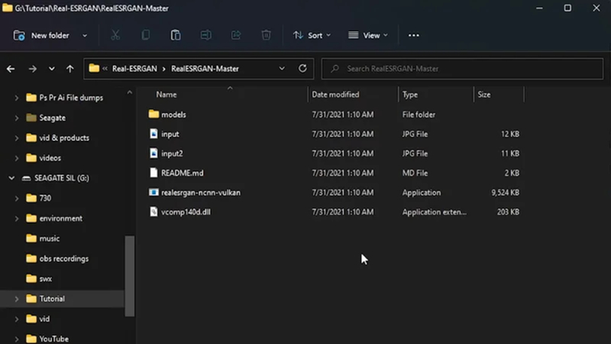Select the 730 folder in sidebar
Image resolution: width=611 pixels, height=344 pixels.
(45, 198)
